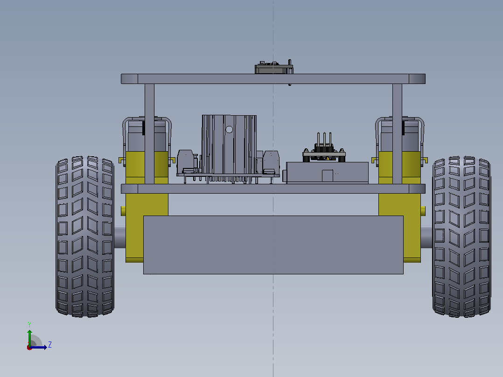
Task: Select the left knobby wheel of the robot
Action: 85,237
